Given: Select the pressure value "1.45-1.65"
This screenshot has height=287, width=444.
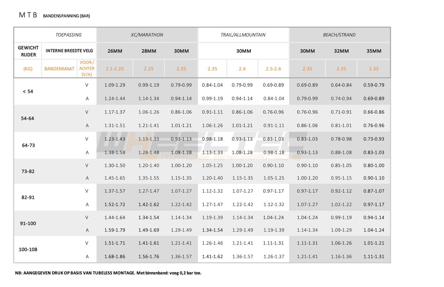Looking at the screenshot, I should 115,178.
